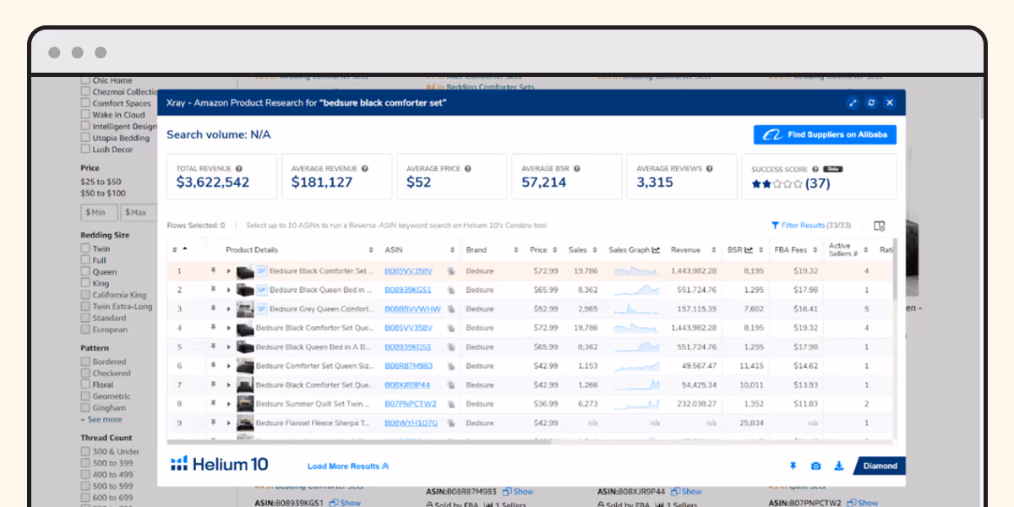
Task: Pin row 6 Bedsure Comforter Set Queen
Action: point(214,366)
